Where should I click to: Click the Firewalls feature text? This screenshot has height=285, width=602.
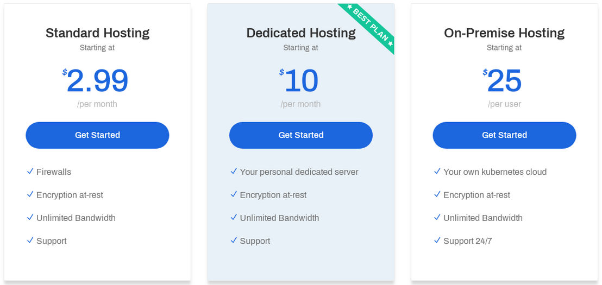click(54, 172)
